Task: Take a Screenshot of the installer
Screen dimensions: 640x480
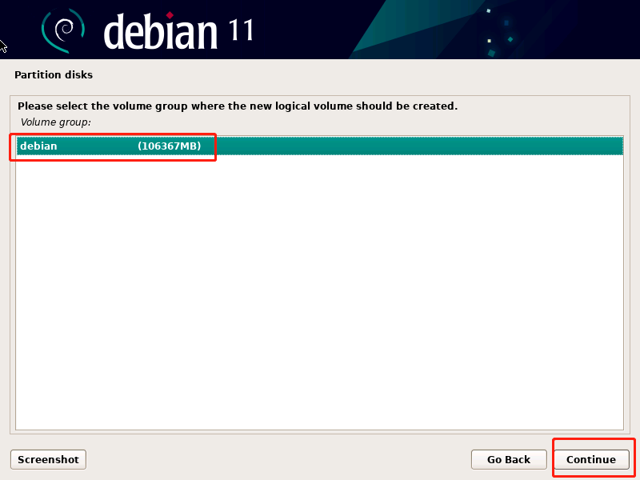Action: (48, 459)
